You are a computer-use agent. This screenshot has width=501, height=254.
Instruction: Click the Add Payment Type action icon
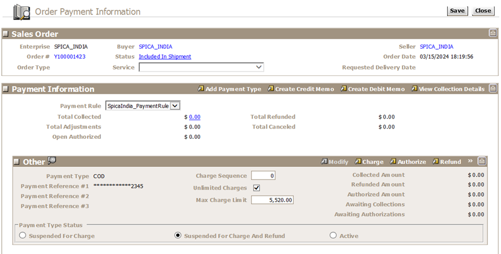(201, 89)
